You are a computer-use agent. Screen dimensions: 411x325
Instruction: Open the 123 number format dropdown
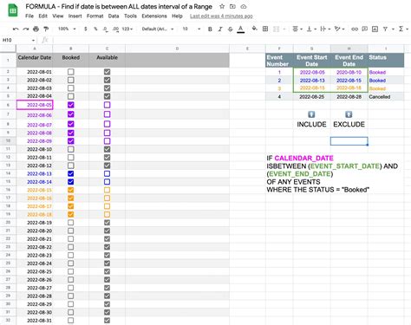point(127,29)
